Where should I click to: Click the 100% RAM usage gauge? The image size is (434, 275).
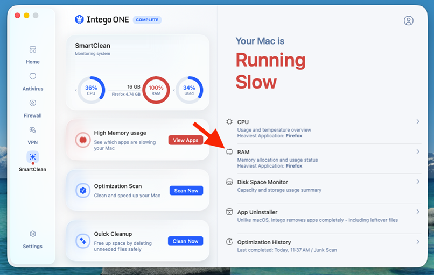156,90
